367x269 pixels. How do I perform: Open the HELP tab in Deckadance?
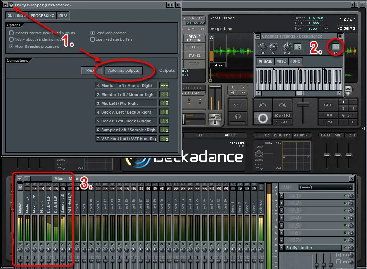[x=199, y=135]
